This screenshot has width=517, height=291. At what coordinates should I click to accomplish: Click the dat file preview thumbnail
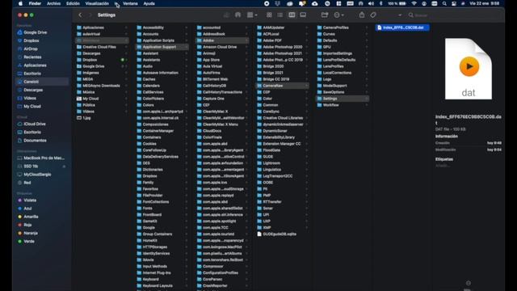tap(469, 69)
